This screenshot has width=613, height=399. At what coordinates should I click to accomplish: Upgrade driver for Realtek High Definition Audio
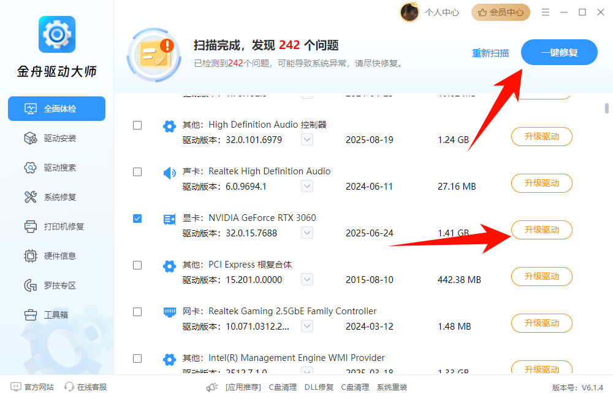coord(542,184)
